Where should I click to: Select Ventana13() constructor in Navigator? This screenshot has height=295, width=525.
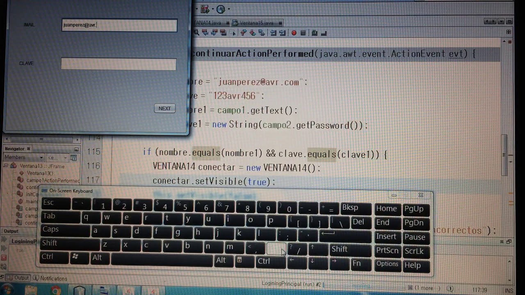coord(40,173)
